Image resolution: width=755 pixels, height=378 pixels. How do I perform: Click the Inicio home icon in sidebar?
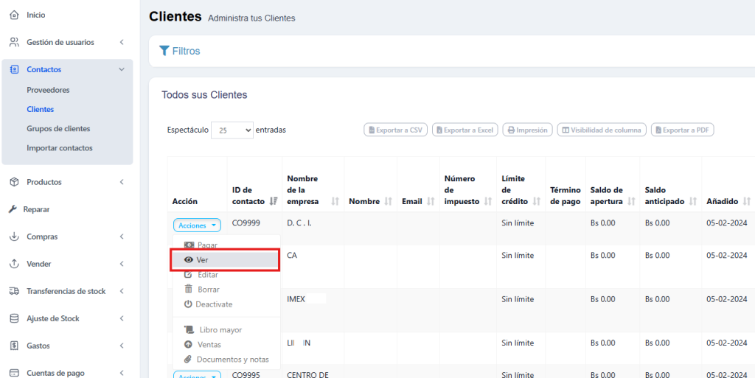(14, 15)
